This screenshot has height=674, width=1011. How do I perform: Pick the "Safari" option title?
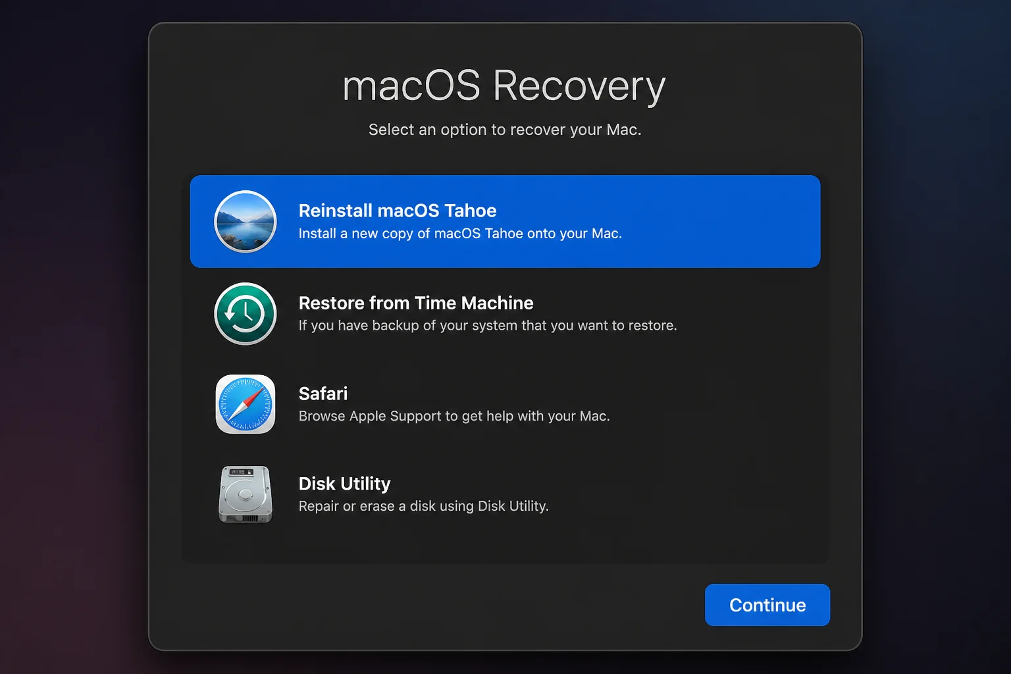(x=323, y=394)
